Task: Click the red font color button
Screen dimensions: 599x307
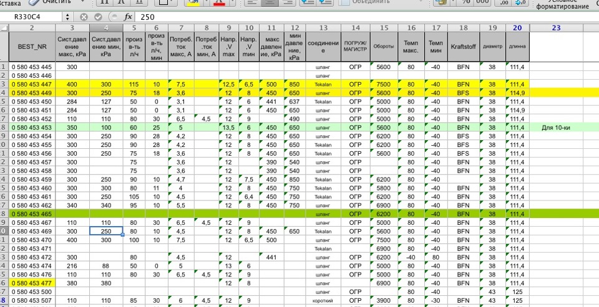Action: [219, 2]
